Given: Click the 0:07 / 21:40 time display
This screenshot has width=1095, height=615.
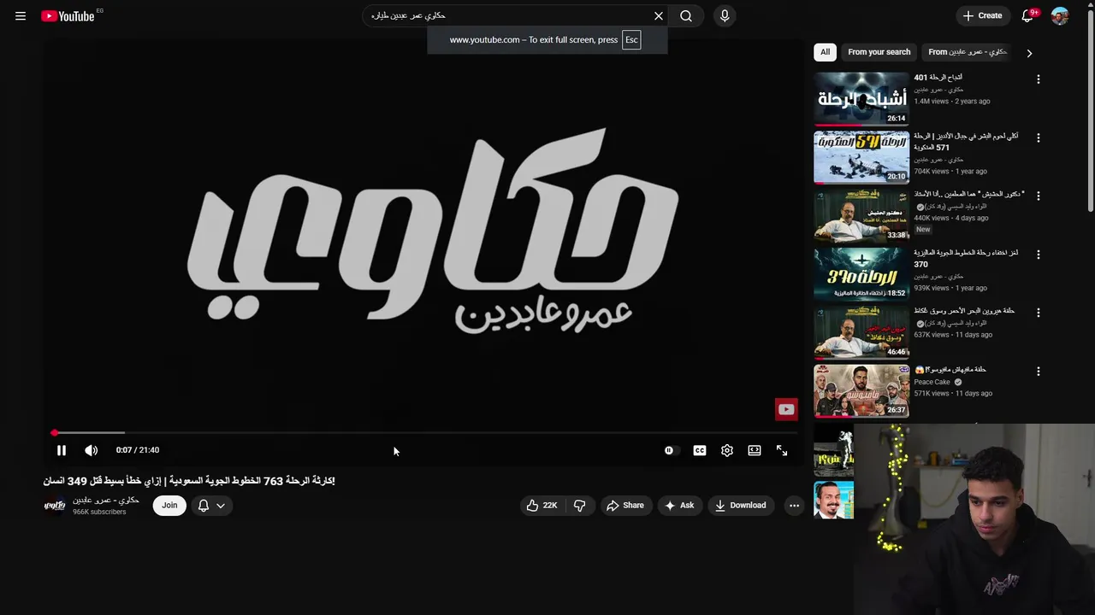Looking at the screenshot, I should pos(138,450).
